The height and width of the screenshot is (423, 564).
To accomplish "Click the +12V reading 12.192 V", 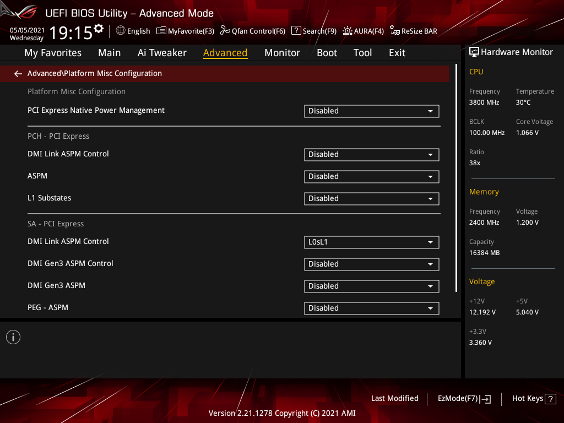I will point(482,312).
